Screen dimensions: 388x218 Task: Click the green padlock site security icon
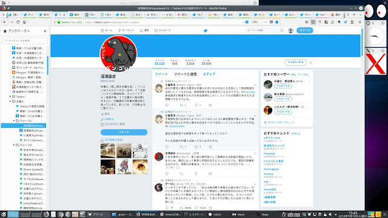click(59, 22)
